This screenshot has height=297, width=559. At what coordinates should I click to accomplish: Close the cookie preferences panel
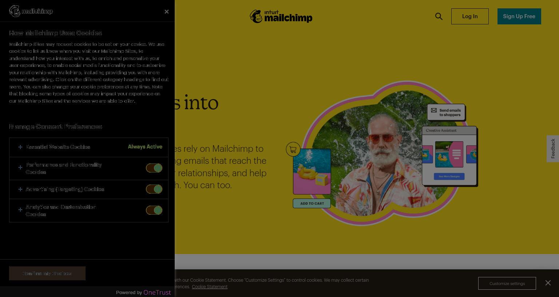[166, 12]
